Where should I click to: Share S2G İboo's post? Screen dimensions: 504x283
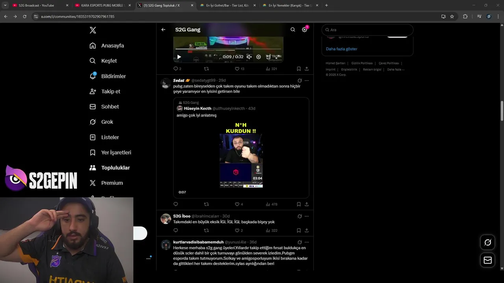(307, 230)
